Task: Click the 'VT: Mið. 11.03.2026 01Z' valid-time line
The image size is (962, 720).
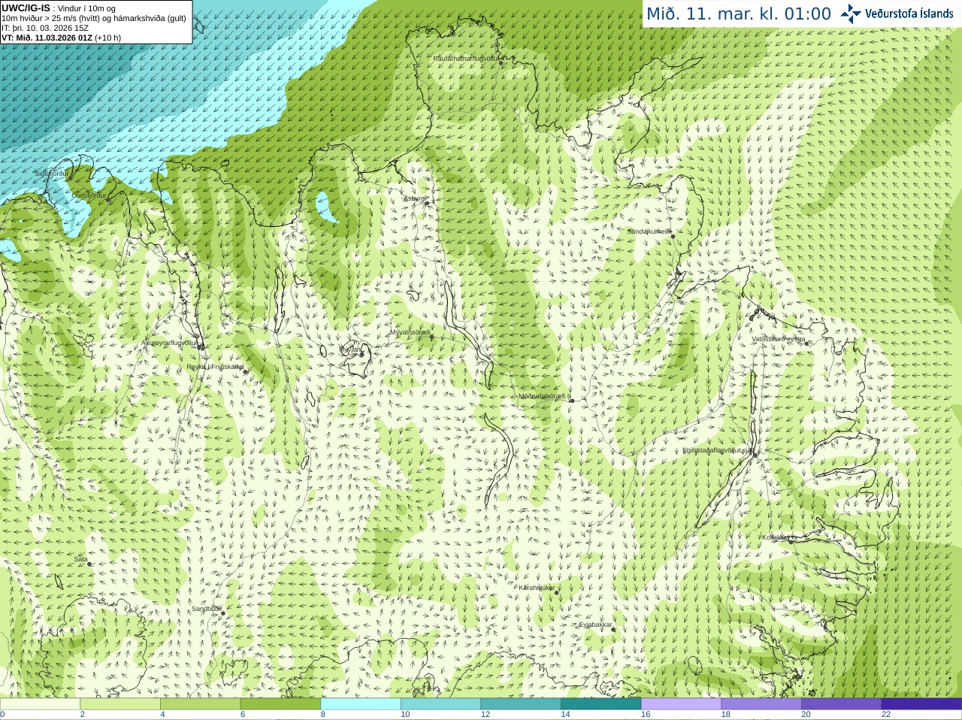Action: pos(47,38)
